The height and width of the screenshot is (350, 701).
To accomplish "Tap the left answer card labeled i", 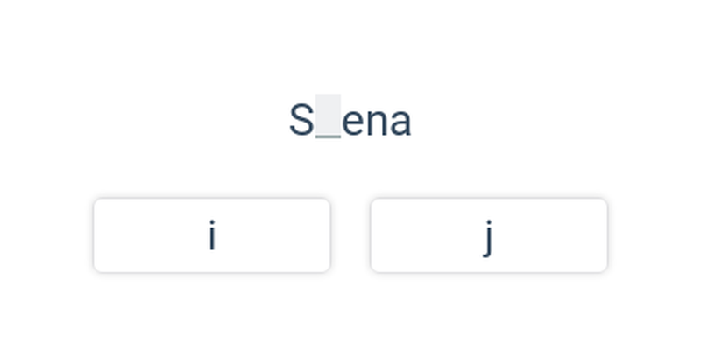I will coord(212,235).
